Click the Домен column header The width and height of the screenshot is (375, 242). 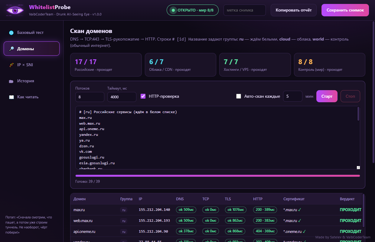pyautogui.click(x=80, y=199)
